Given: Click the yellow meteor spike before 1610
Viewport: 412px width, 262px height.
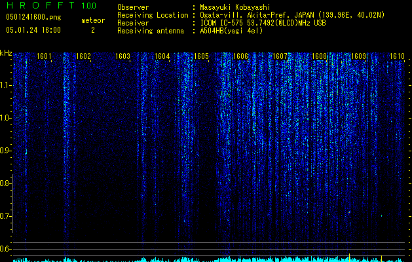Looking at the screenshot, I should coord(381,259).
